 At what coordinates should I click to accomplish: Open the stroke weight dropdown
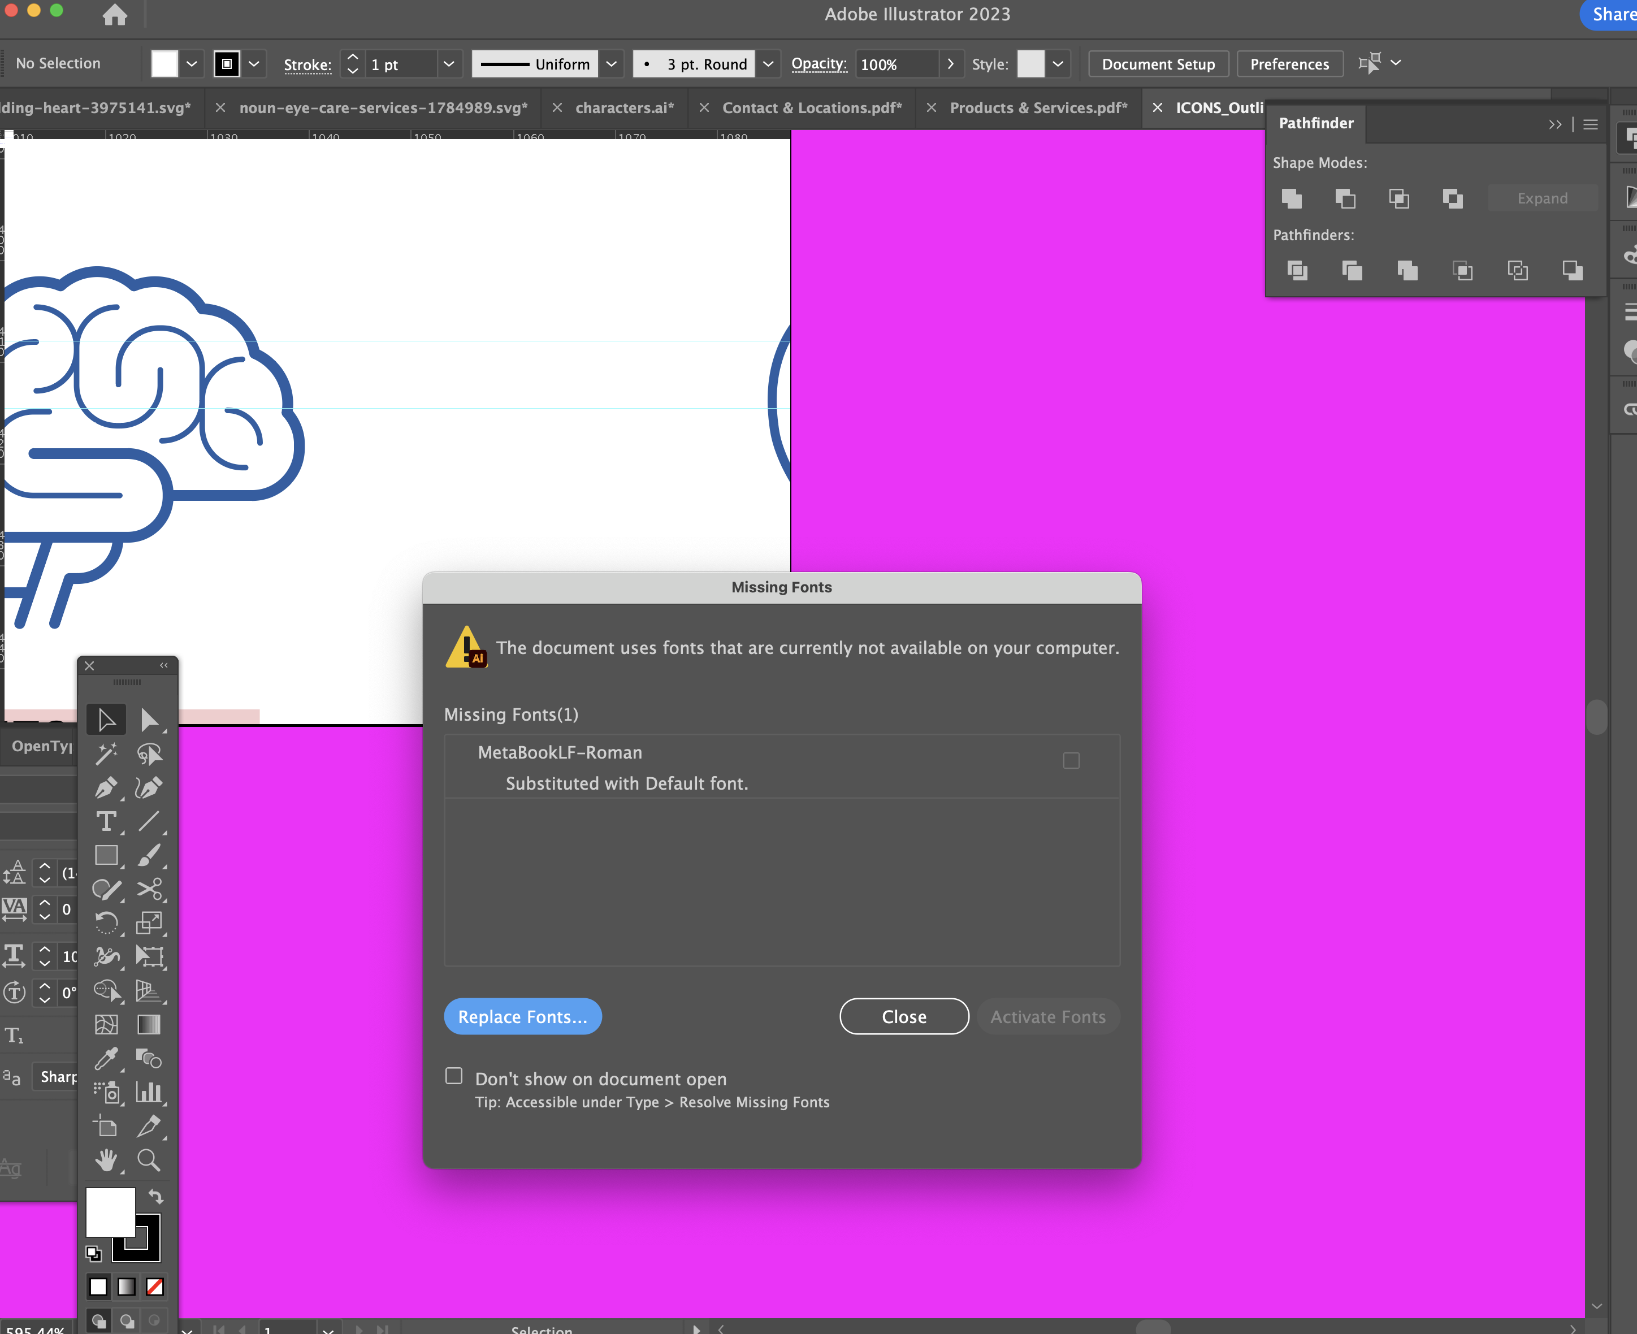click(449, 64)
